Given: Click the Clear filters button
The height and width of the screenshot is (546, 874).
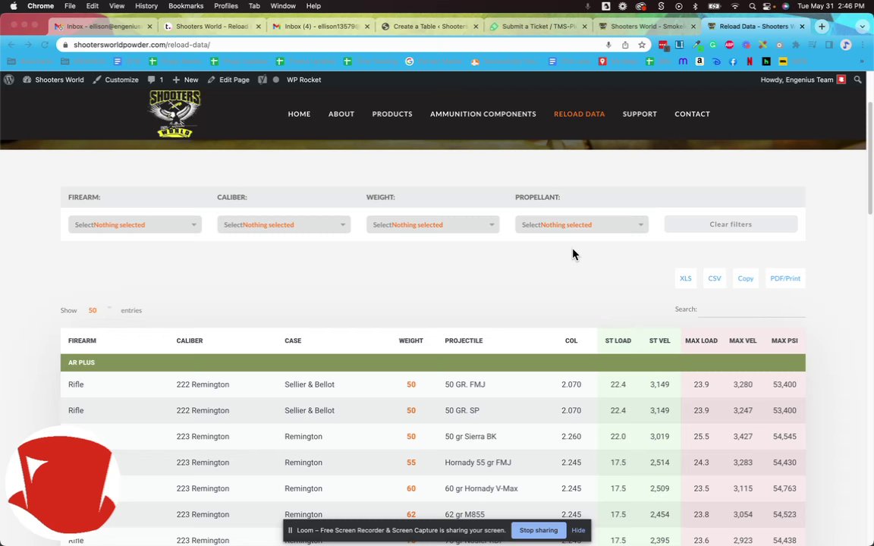Looking at the screenshot, I should [730, 224].
